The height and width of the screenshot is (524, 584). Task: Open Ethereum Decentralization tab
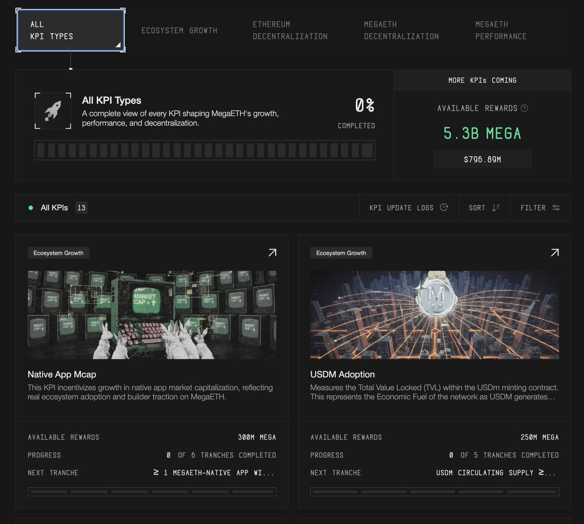290,30
